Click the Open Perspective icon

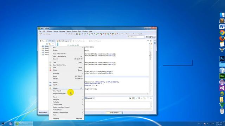pyautogui.click(x=147, y=37)
